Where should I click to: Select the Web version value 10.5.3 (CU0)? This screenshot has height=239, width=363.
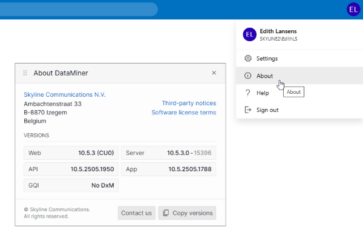point(96,153)
